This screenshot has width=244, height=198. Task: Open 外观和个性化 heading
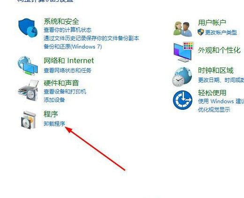tap(219, 50)
